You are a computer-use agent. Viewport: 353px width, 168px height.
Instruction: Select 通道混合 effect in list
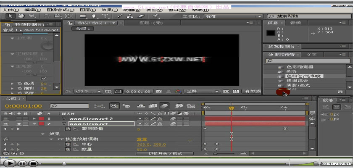click(x=297, y=81)
